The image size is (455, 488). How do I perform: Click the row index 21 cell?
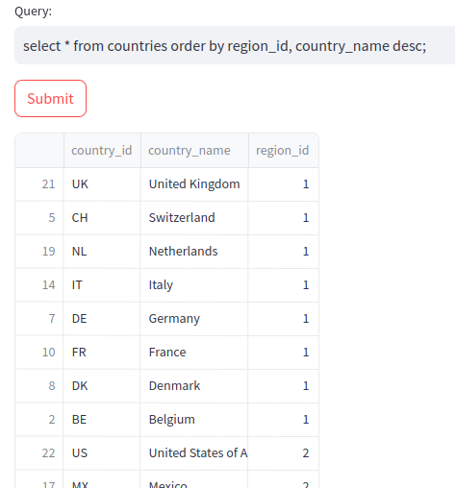click(39, 184)
